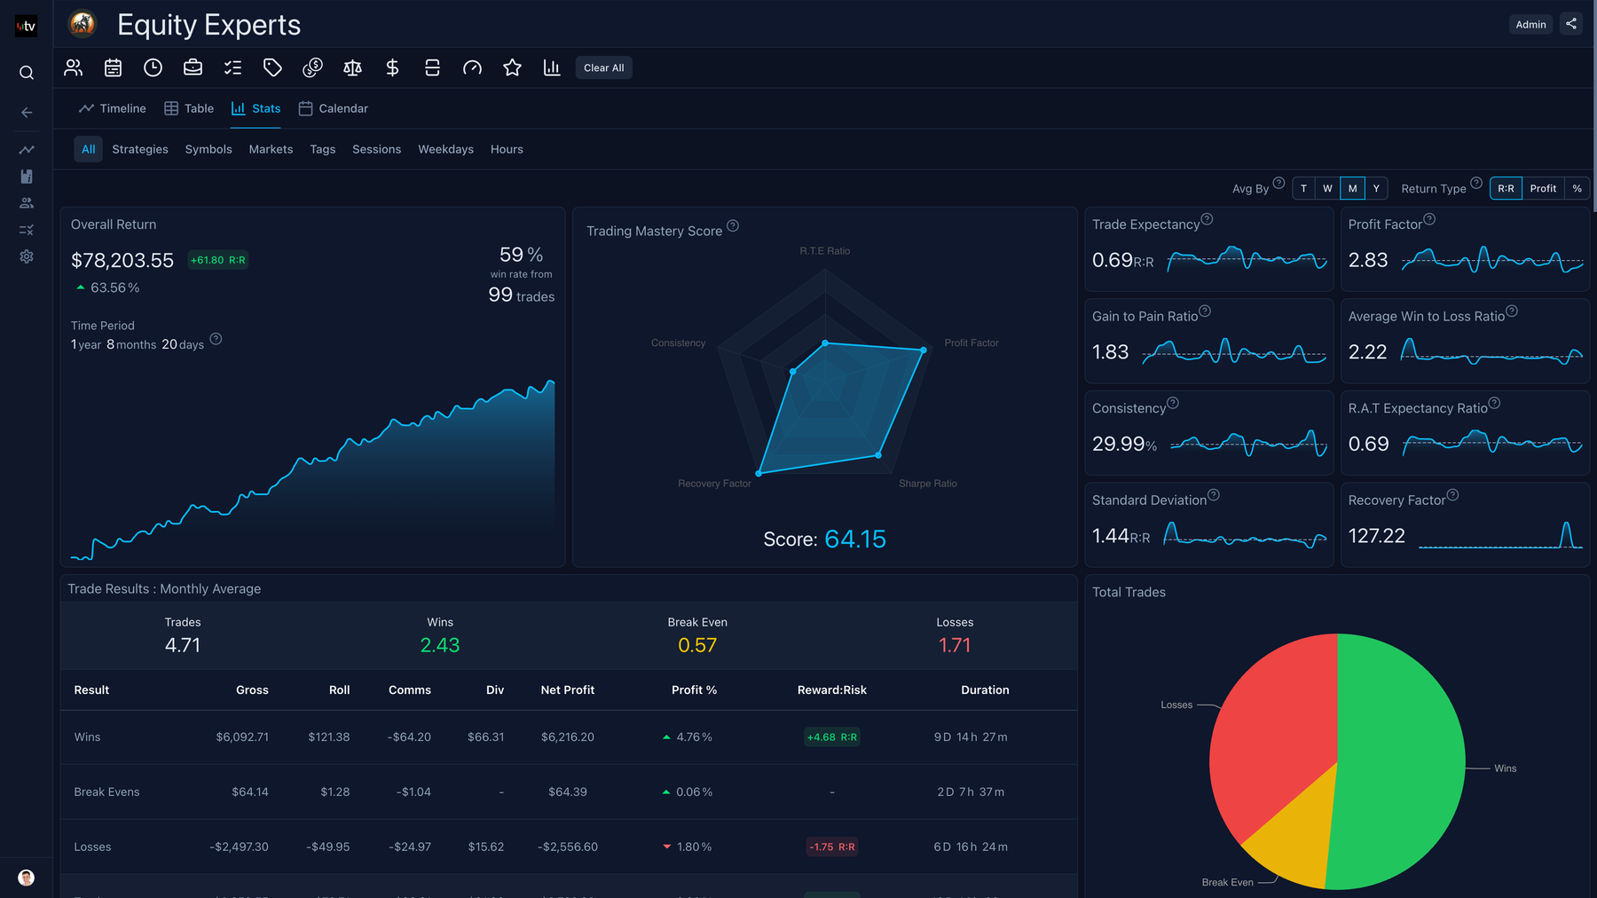Click the share icon in the top-right corner
The width and height of the screenshot is (1597, 898).
pos(1571,24)
